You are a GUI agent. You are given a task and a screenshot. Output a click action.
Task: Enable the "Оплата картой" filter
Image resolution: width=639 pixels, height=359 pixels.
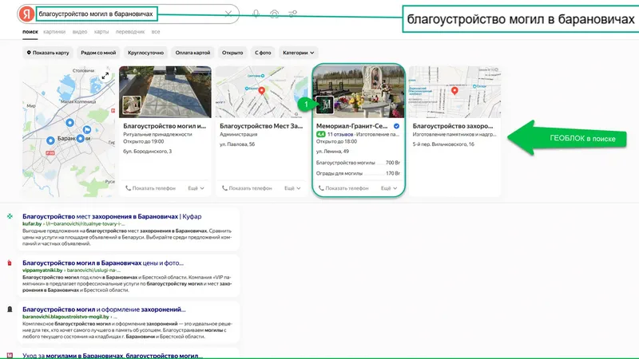click(x=193, y=53)
